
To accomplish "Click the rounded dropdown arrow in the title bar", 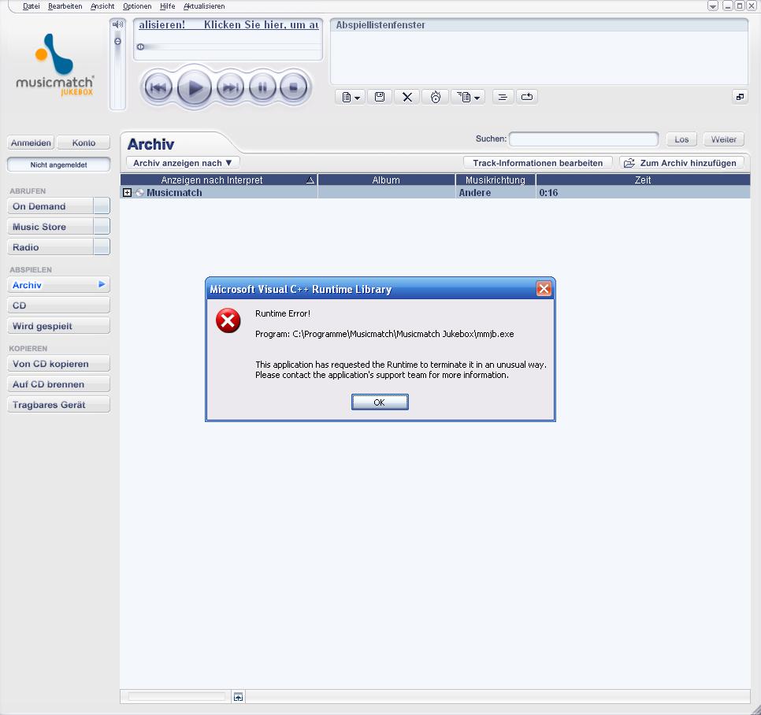I will click(x=712, y=6).
